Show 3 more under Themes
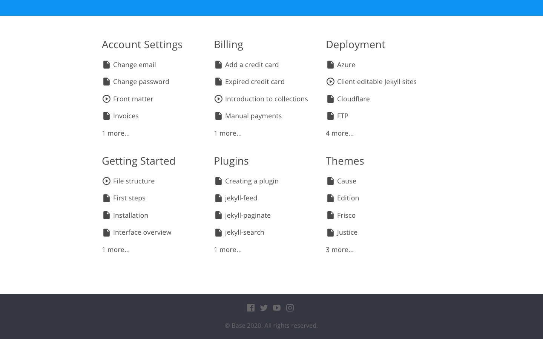The image size is (543, 339). [x=340, y=250]
